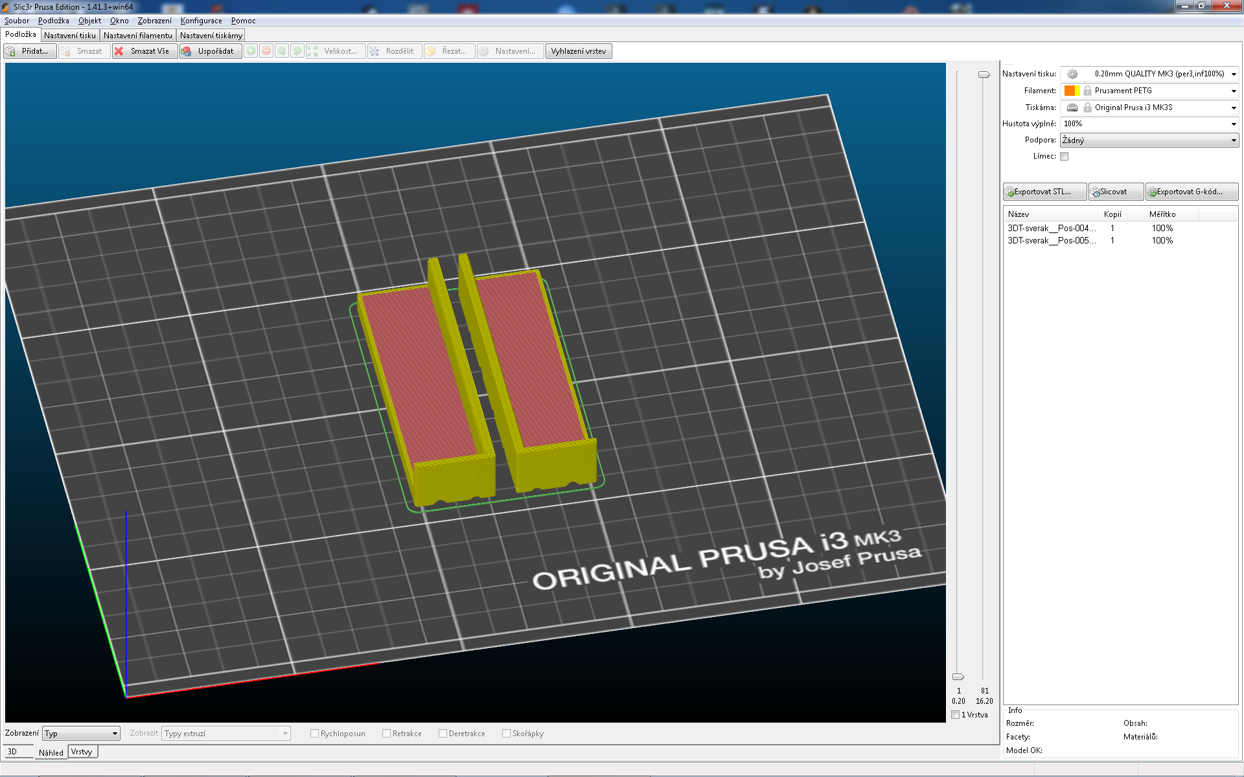Click the Slicovat slice button
The width and height of the screenshot is (1244, 777).
click(1116, 192)
